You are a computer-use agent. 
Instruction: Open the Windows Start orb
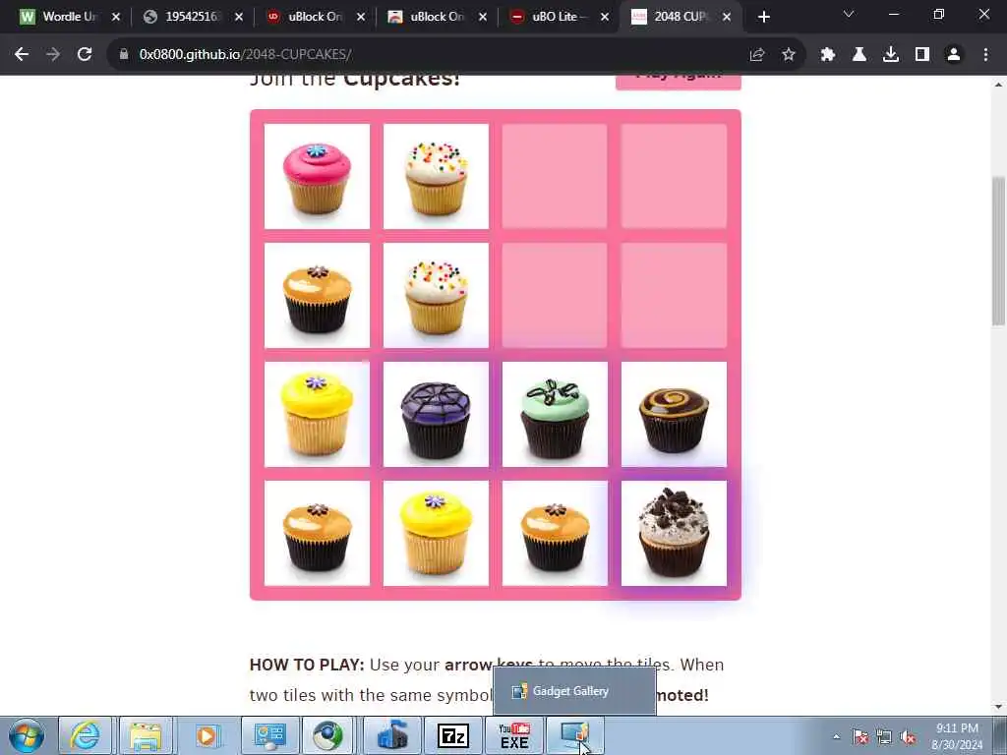point(27,735)
